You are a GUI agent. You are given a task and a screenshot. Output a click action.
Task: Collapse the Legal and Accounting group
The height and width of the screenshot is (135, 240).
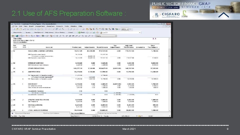(12, 110)
